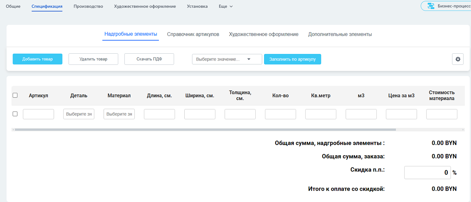471x202 pixels.
Task: Click the Удалить товар button
Action: [93, 59]
